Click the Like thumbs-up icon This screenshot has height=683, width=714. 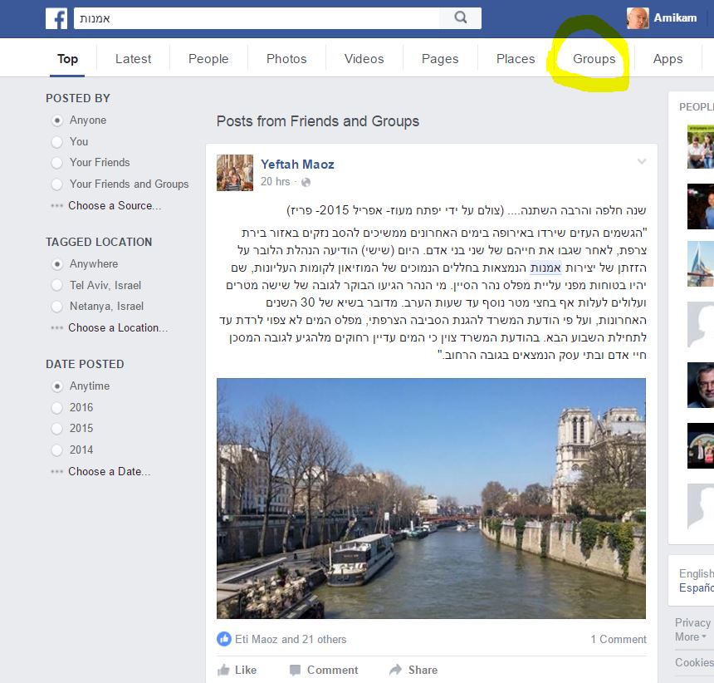(223, 670)
